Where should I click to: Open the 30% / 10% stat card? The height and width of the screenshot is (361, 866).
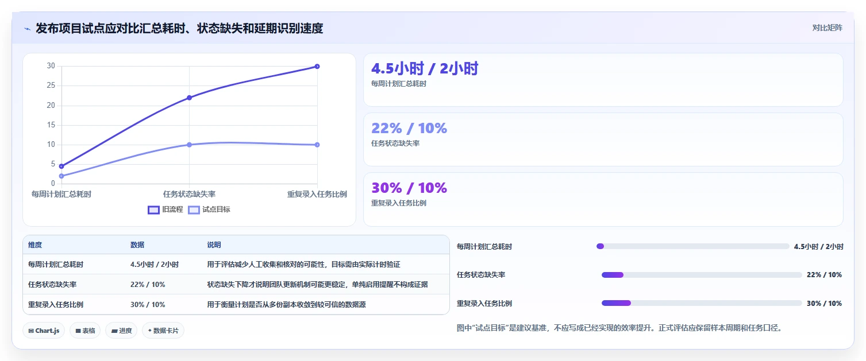(x=603, y=199)
